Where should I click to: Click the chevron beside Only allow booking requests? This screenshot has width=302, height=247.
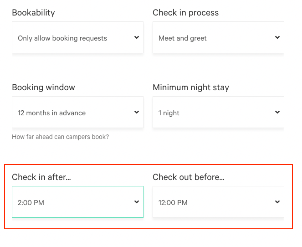(137, 37)
